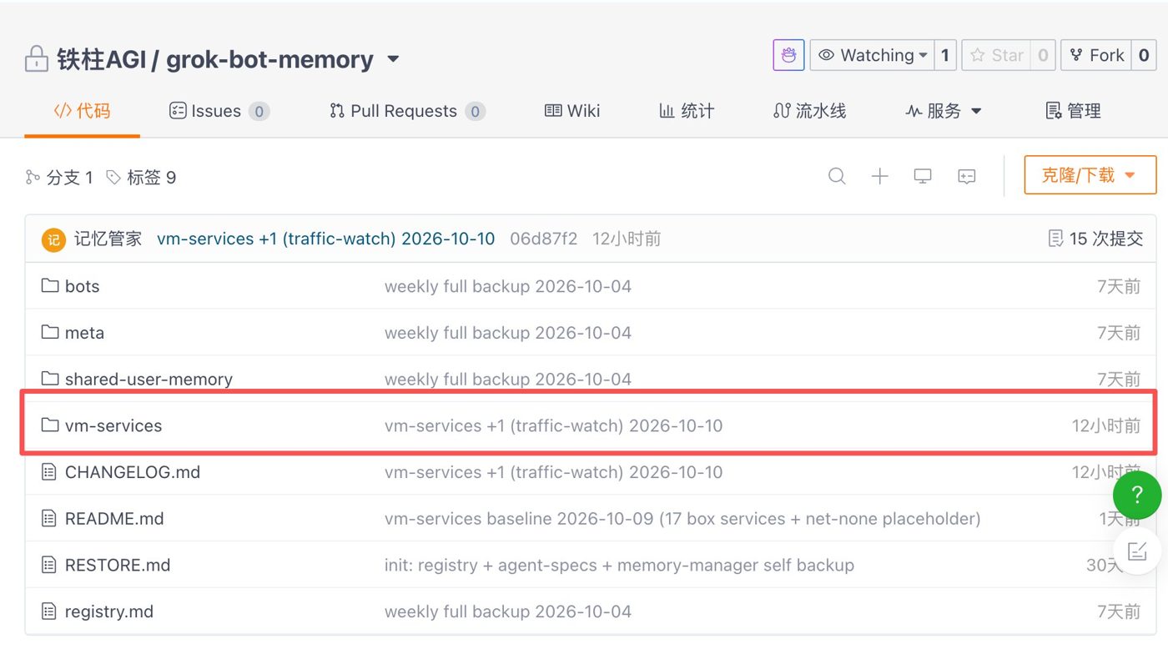Screen dimensions: 1168x659
Task: View the 15 次提交 commit history
Action: [x=1095, y=239]
